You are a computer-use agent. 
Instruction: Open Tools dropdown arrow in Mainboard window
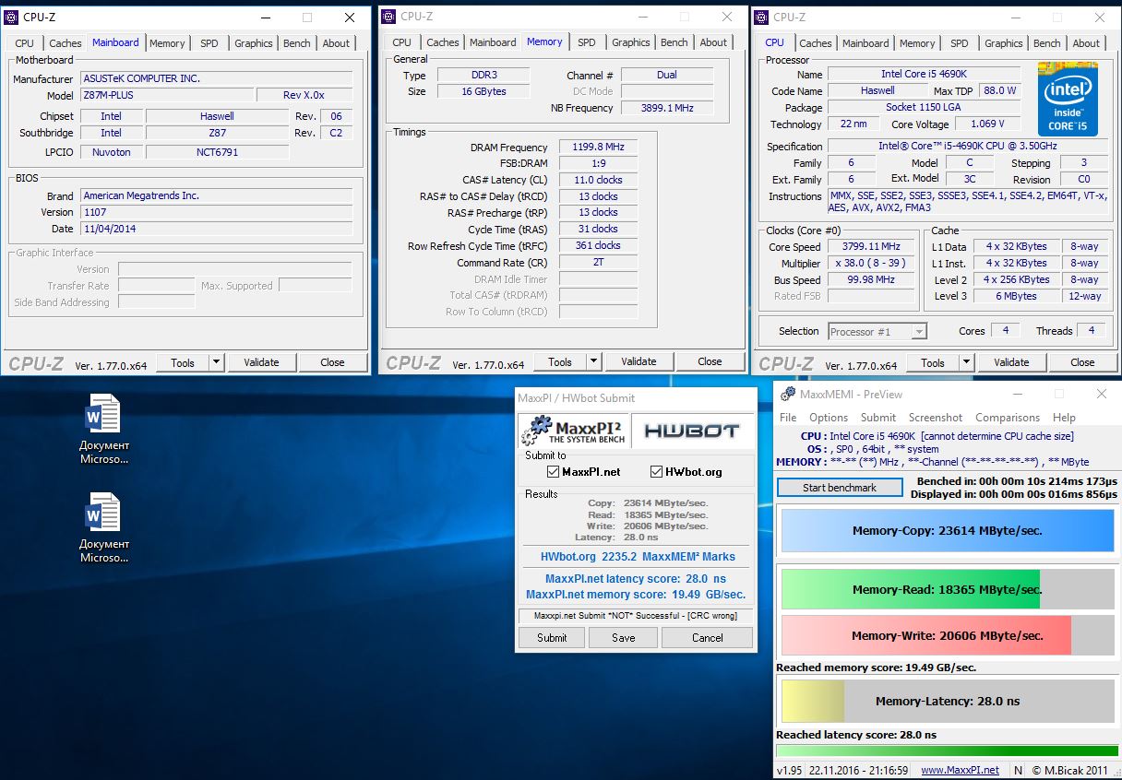pyautogui.click(x=216, y=362)
